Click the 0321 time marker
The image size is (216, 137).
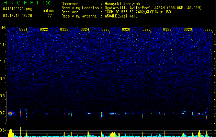point(23,29)
